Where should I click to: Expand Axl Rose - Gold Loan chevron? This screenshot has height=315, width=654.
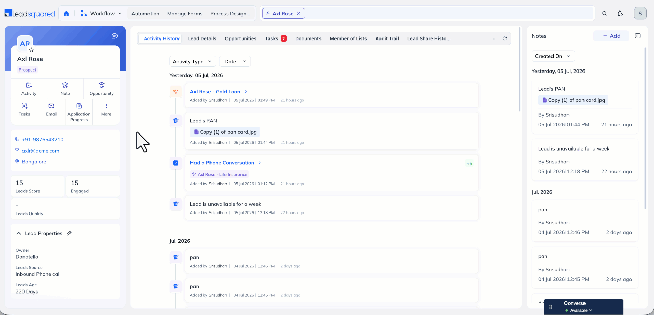point(246,92)
